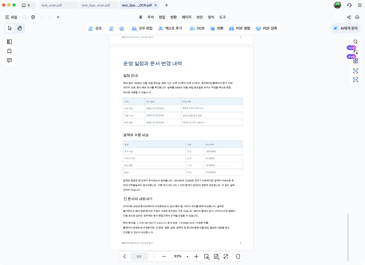This screenshot has width=365, height=265.
Task: Enter fullscreen with the expand icon
Action: pos(226,256)
